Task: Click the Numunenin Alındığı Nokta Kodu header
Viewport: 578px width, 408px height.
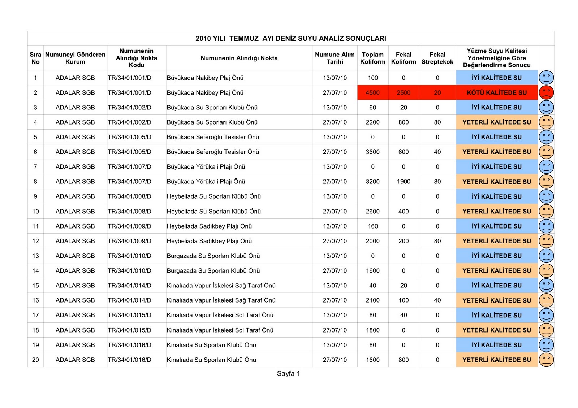Action: pyautogui.click(x=136, y=58)
